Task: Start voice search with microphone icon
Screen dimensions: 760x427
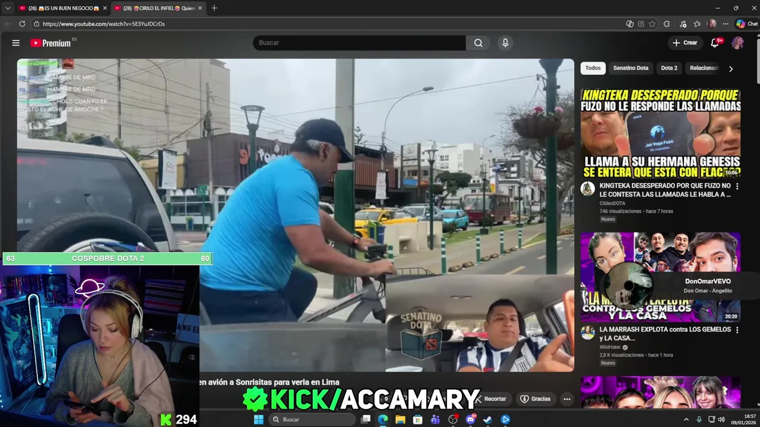Action: tap(505, 43)
